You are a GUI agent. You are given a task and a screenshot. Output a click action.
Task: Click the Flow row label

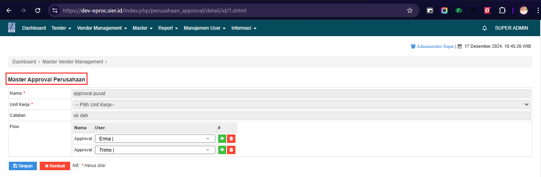coord(14,126)
